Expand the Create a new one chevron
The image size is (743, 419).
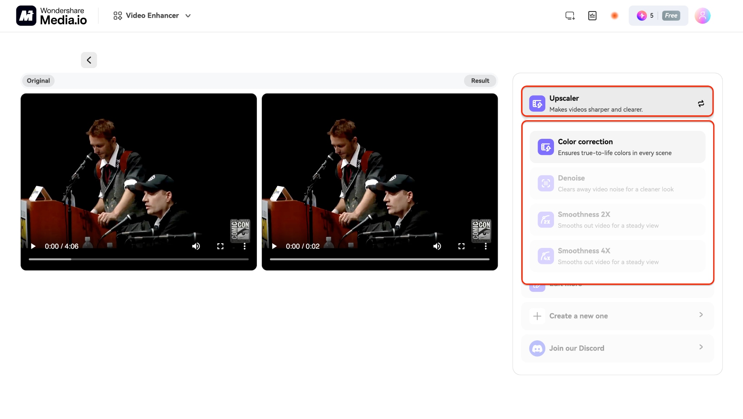click(x=701, y=315)
